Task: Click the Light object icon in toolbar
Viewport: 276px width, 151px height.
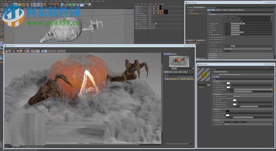Action: coord(90,5)
